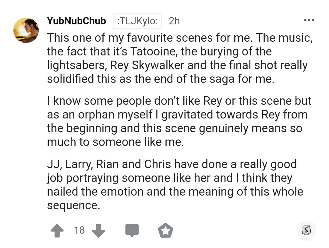Screen dimensions: 329x248
Task: Give an award with the star badge icon
Action: click(x=165, y=230)
